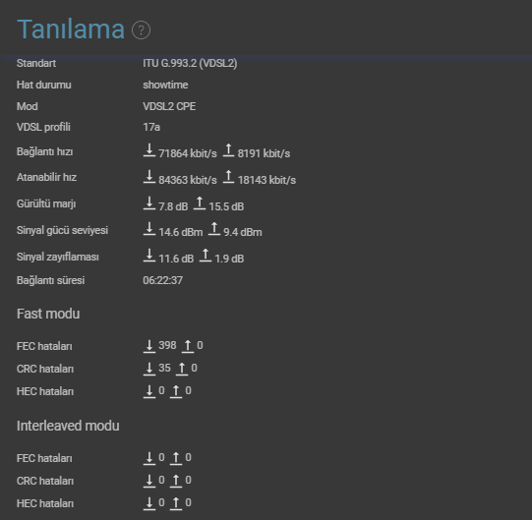532x520 pixels.
Task: Click the download arrow next to 7.8 dB
Action: pos(148,203)
